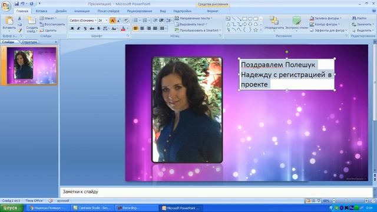The height and width of the screenshot is (212, 377).
Task: Open the PowerPoint help button
Action: (374, 11)
